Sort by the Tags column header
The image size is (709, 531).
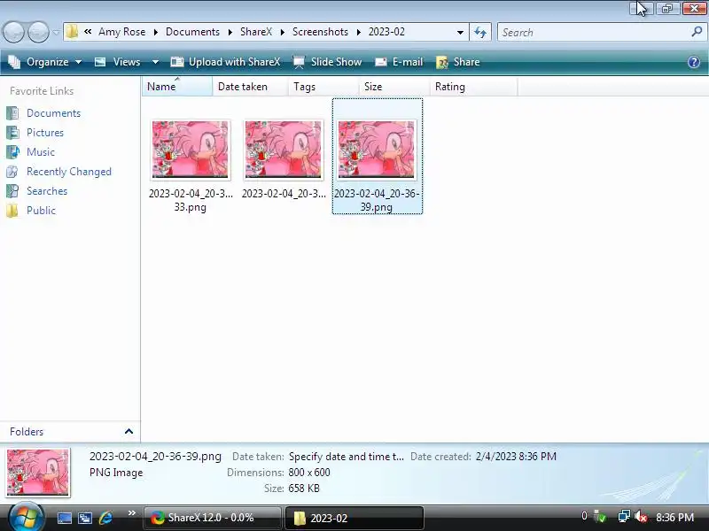pyautogui.click(x=323, y=86)
